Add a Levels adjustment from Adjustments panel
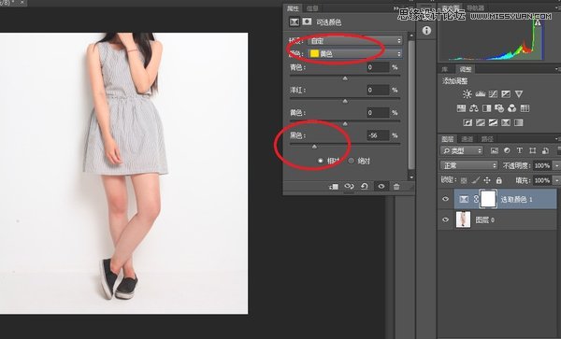This screenshot has height=339, width=561. 481,94
